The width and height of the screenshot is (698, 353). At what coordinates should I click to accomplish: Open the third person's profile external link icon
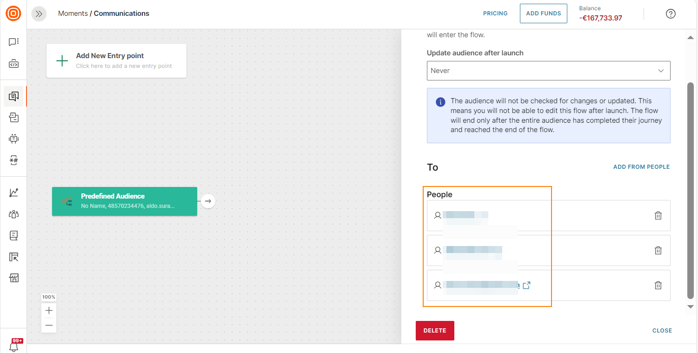[x=526, y=285]
